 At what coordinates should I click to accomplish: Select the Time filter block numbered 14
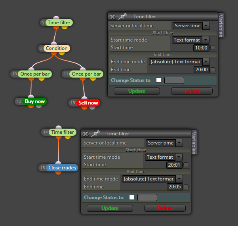(x=63, y=132)
